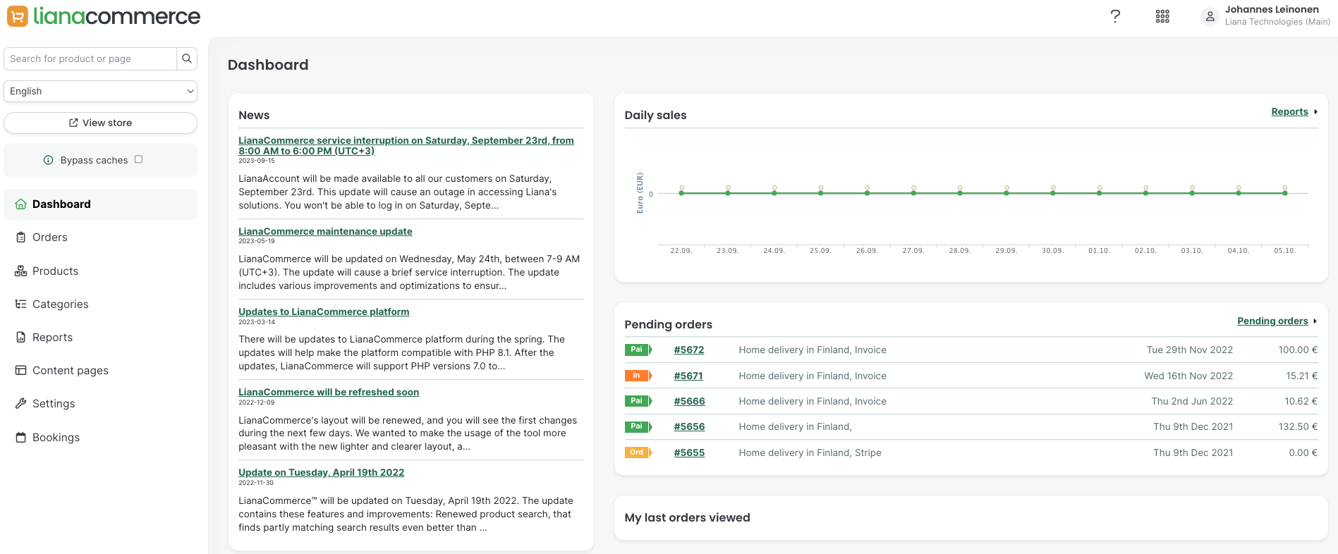Screen dimensions: 1338x554
Task: Click the 05.10. data point on sales chart
Action: coord(1285,192)
